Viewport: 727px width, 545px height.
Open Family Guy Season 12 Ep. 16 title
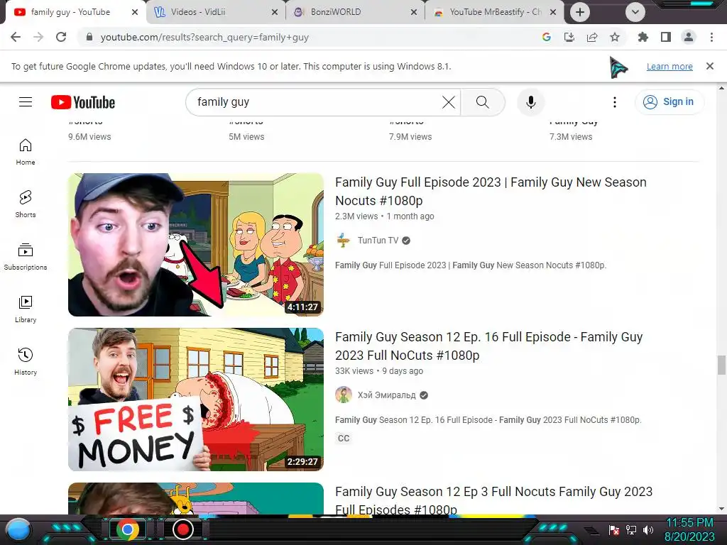coord(488,346)
